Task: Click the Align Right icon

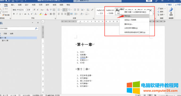Action: click(65, 14)
